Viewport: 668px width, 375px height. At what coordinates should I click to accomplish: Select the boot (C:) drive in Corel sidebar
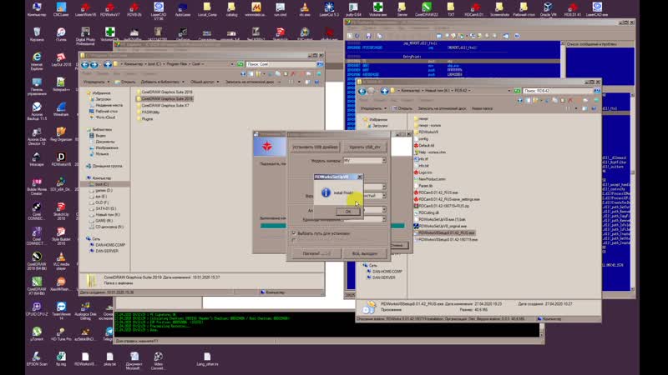point(98,184)
